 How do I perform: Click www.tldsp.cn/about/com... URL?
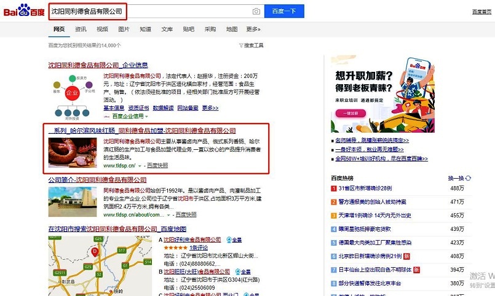tap(133, 215)
